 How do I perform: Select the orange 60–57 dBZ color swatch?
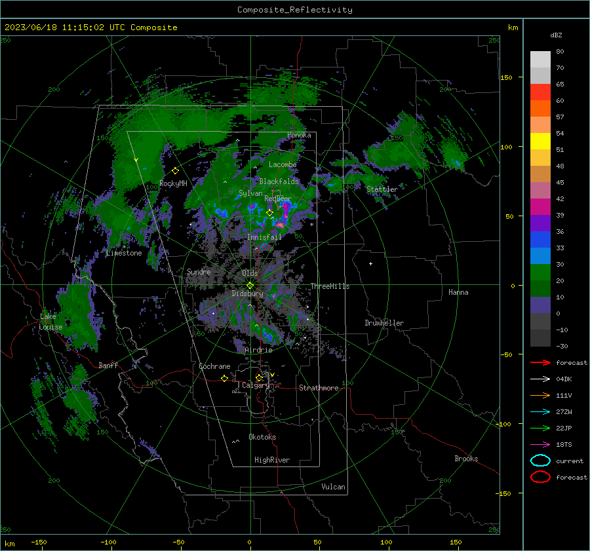click(540, 109)
